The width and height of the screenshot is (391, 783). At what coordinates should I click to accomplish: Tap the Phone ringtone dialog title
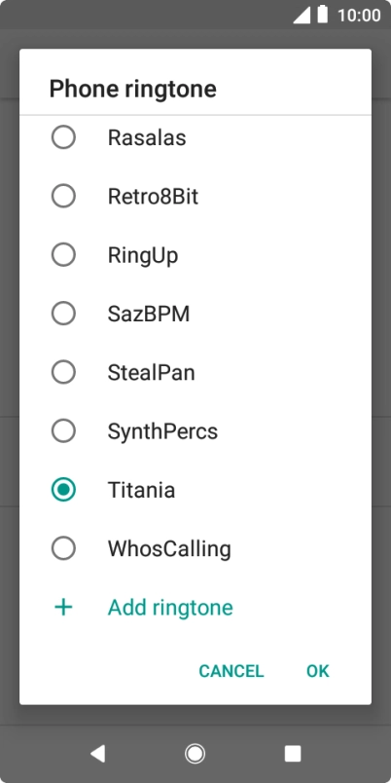132,90
